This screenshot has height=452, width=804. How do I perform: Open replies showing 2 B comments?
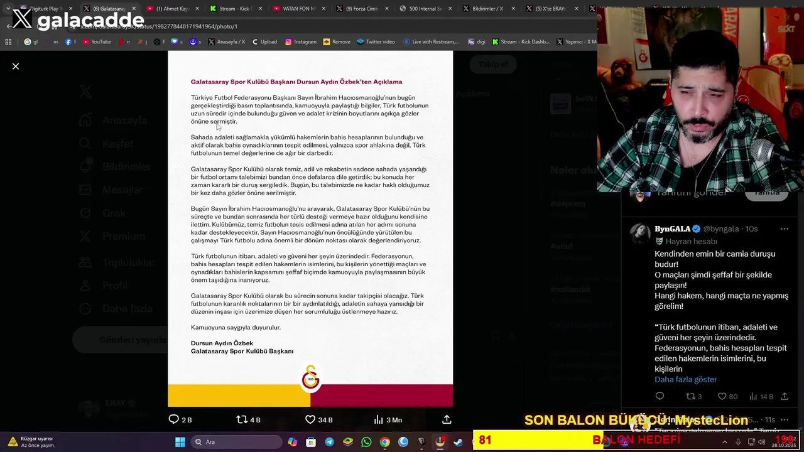coord(180,419)
